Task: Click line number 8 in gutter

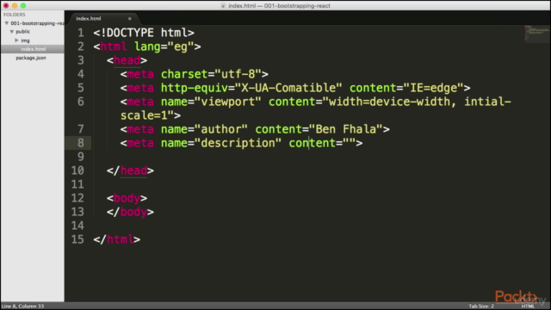Action: pos(81,143)
